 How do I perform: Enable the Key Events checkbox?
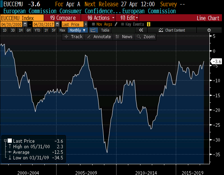(122, 24)
